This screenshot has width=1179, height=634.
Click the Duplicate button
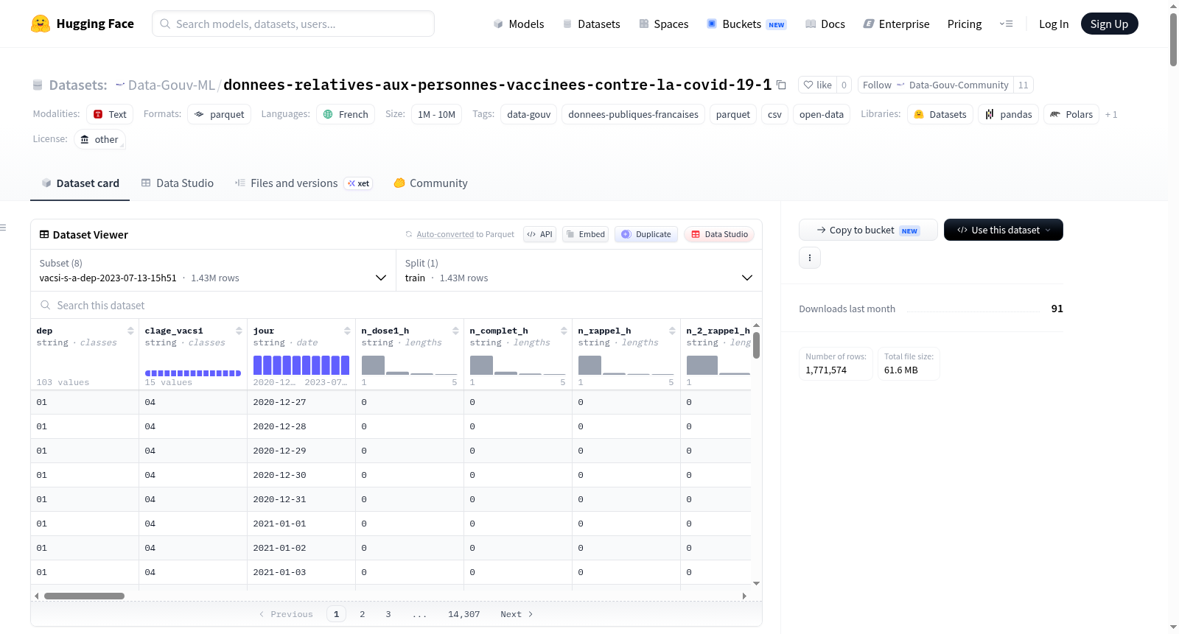point(646,234)
